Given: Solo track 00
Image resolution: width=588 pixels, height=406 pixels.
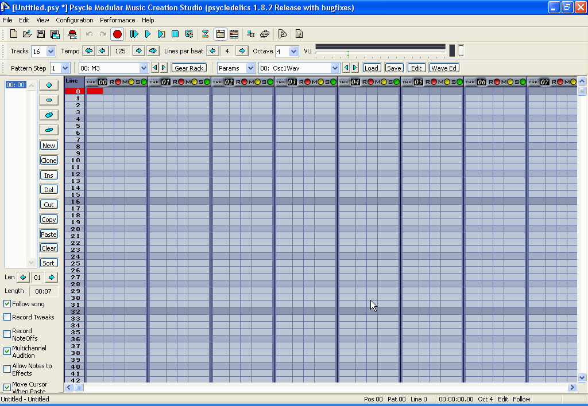Looking at the screenshot, I should [x=144, y=81].
